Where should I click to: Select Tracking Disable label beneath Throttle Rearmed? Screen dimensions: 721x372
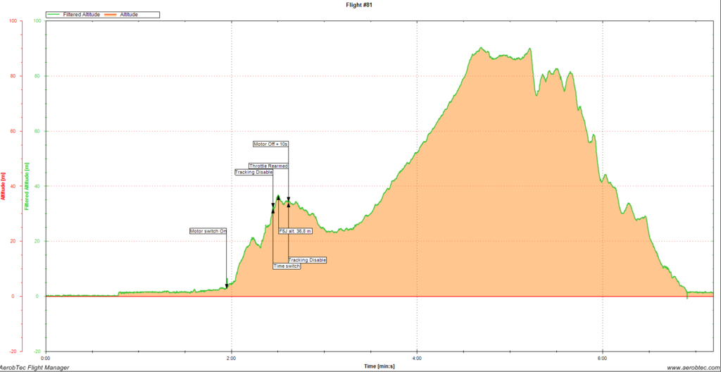(253, 173)
